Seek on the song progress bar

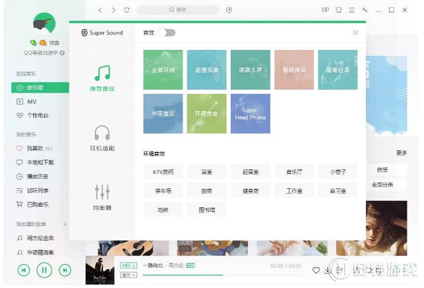[222, 275]
